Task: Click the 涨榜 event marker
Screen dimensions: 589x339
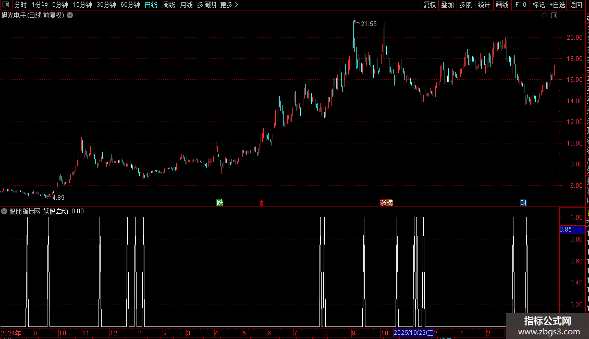Action: (x=387, y=202)
